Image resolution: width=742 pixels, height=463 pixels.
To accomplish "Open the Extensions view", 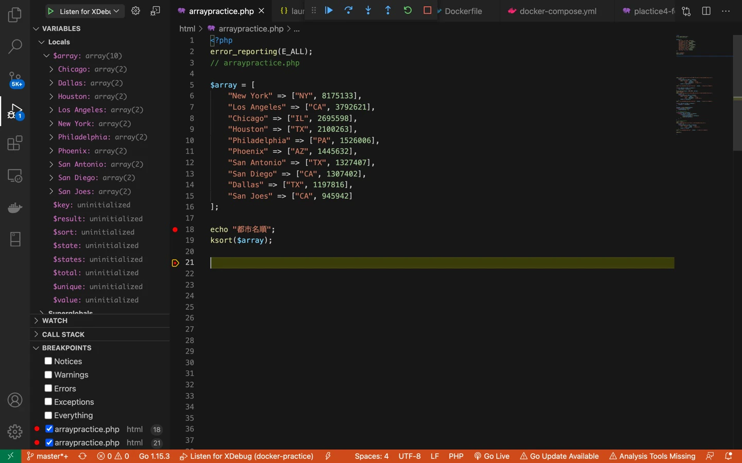I will [x=15, y=143].
